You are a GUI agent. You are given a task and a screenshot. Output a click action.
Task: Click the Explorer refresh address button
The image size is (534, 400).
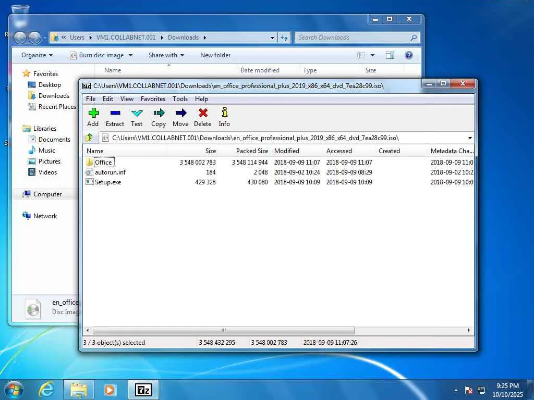pos(284,37)
